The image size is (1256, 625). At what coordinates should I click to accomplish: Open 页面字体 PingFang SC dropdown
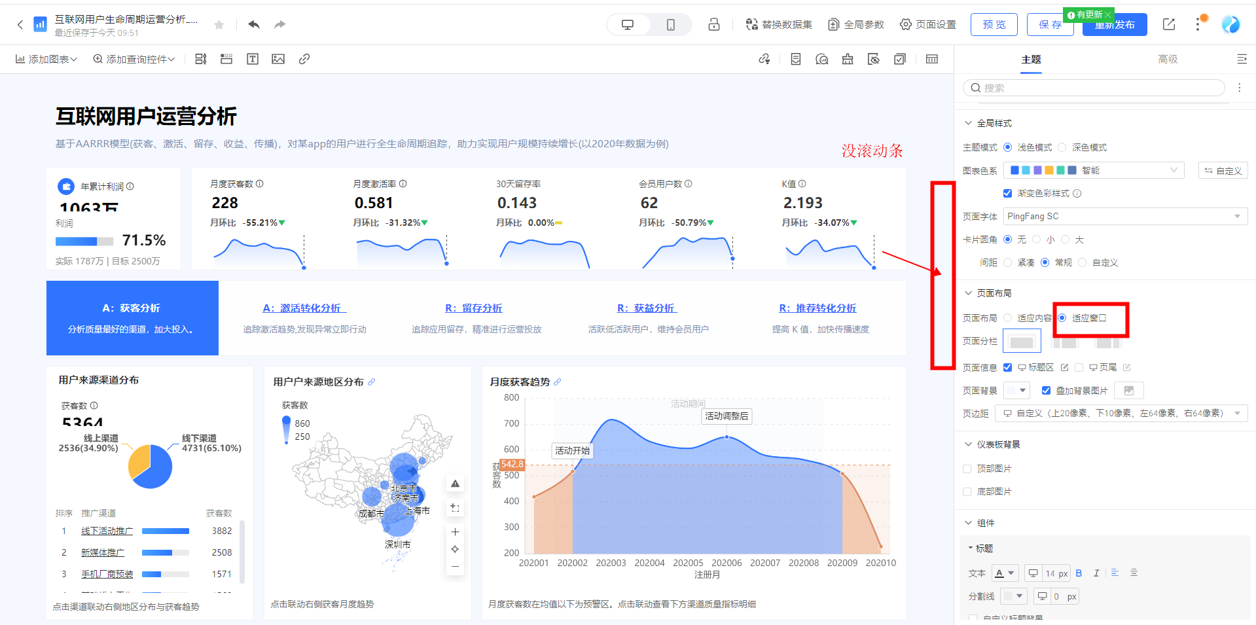click(1125, 217)
